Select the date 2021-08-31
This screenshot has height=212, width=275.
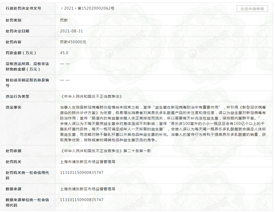coord(71,31)
